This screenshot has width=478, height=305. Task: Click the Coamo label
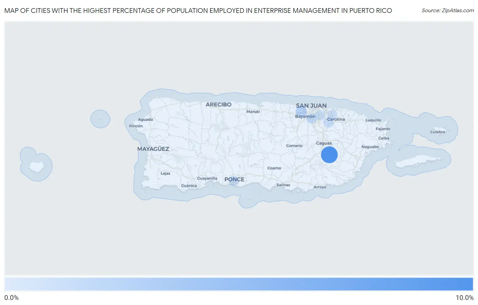(x=274, y=168)
